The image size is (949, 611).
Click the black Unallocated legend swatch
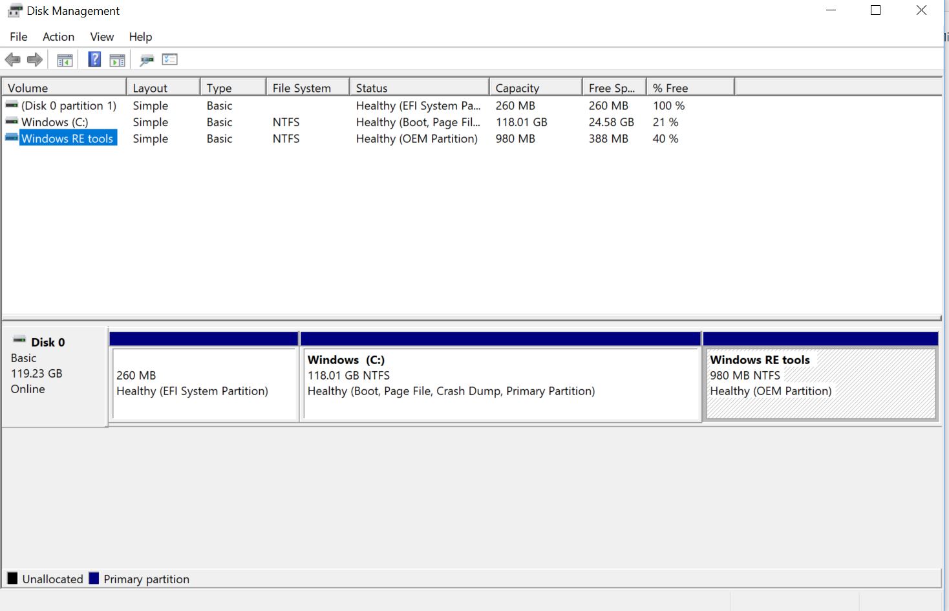point(12,578)
